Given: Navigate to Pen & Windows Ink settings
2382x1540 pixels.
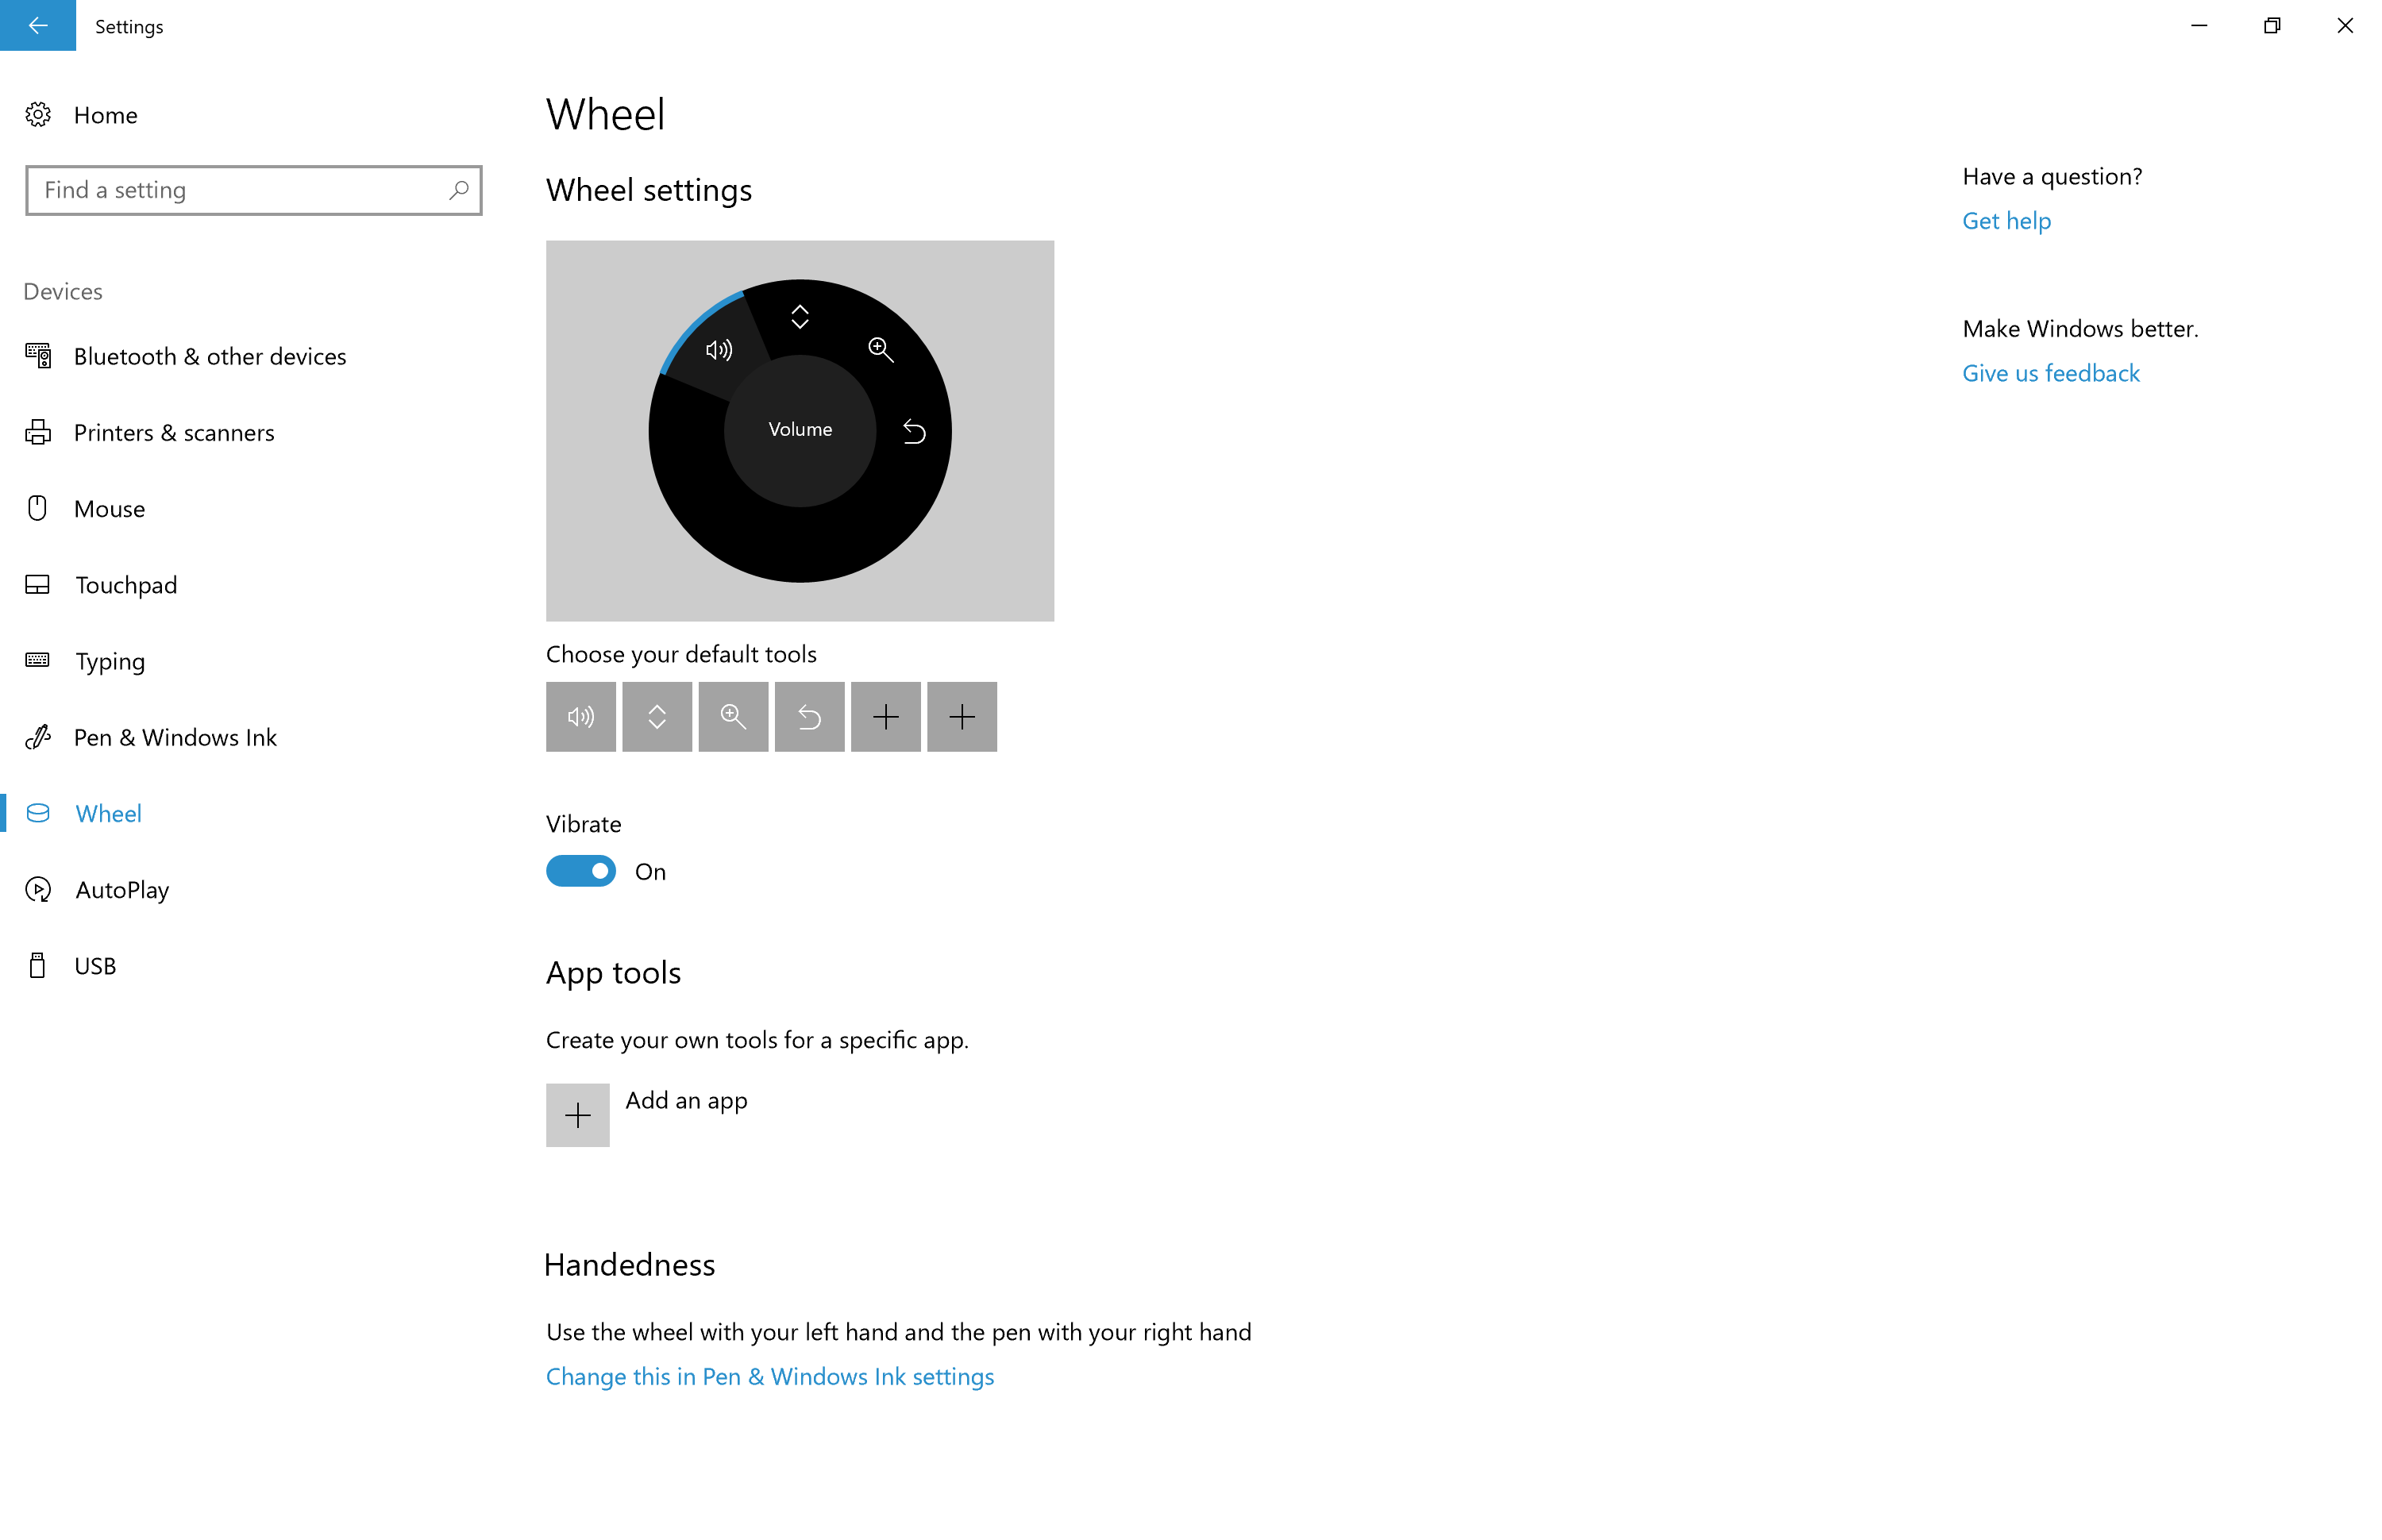Looking at the screenshot, I should coord(175,736).
